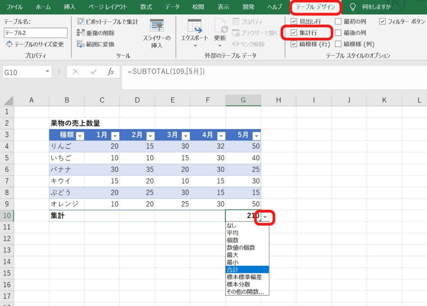Open the ファイル tab
Viewport: 427px width, 306px height.
pyautogui.click(x=14, y=7)
